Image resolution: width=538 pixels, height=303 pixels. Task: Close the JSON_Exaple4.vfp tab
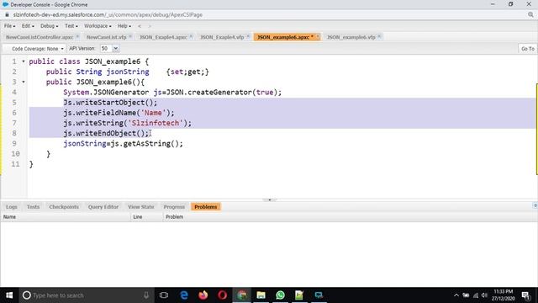tap(248, 36)
